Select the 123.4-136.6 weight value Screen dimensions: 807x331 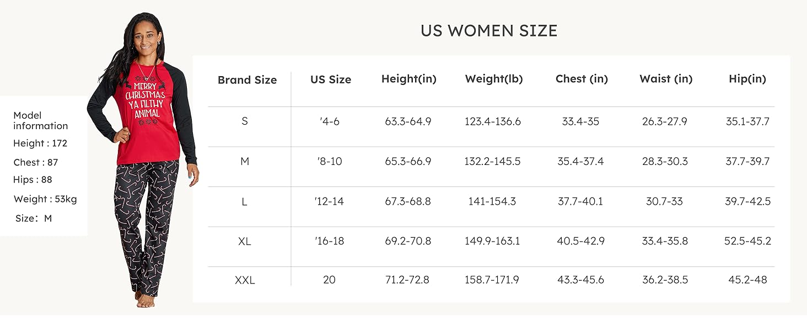point(493,121)
